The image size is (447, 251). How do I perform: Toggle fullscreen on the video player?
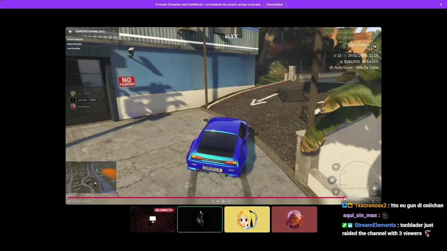click(378, 201)
